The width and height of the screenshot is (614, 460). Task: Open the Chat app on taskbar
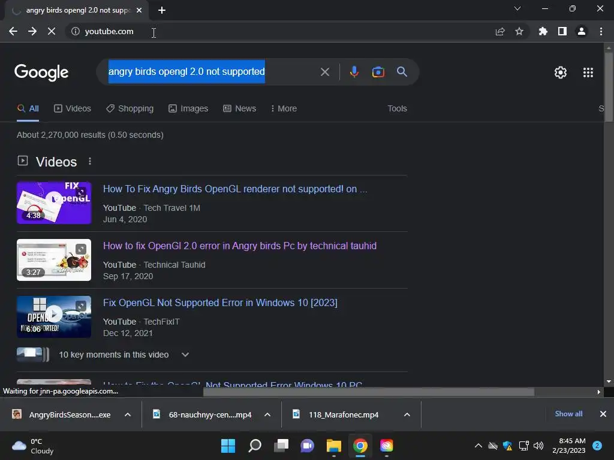[308, 446]
